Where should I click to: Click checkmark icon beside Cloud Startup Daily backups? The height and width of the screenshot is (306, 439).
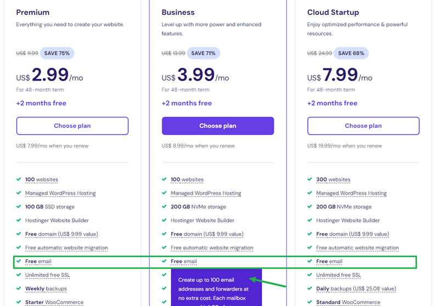click(309, 288)
